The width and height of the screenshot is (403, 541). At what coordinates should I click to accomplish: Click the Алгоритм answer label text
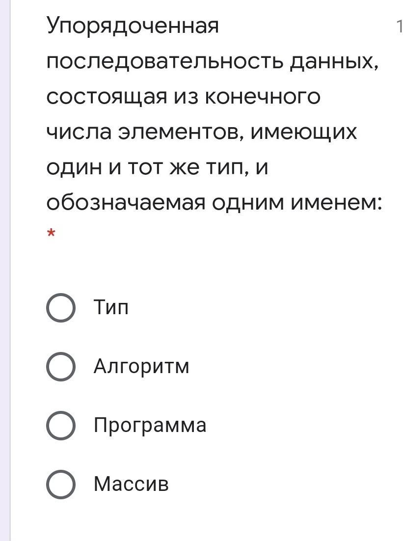pyautogui.click(x=141, y=366)
